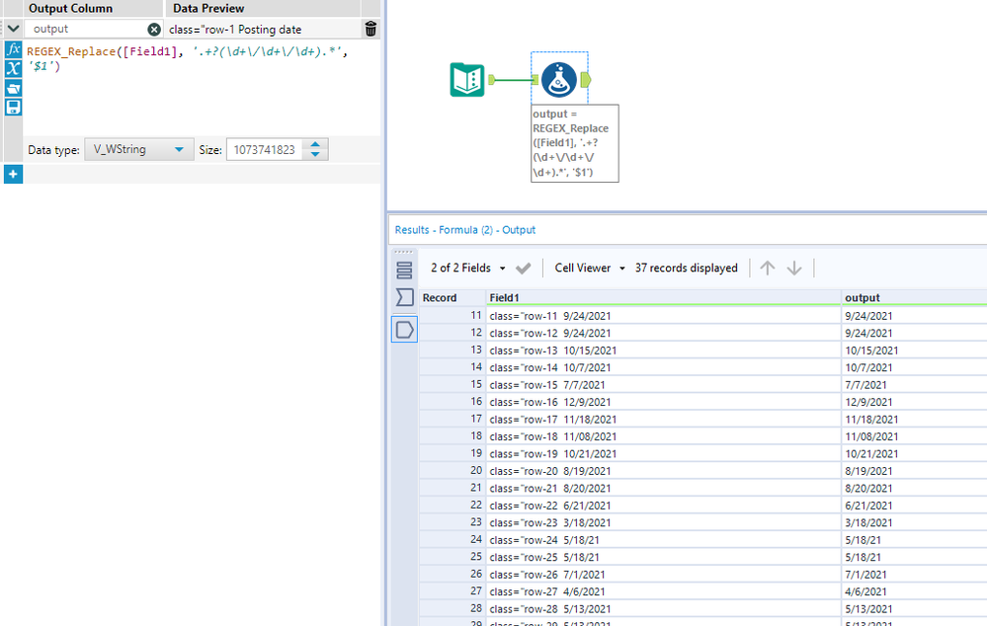Edit the output column name field
987x626 pixels.
pyautogui.click(x=88, y=29)
